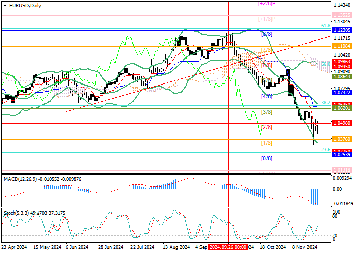Select the [7/8] Murrey level label
This screenshot has height=253, width=354.
(x=267, y=50)
